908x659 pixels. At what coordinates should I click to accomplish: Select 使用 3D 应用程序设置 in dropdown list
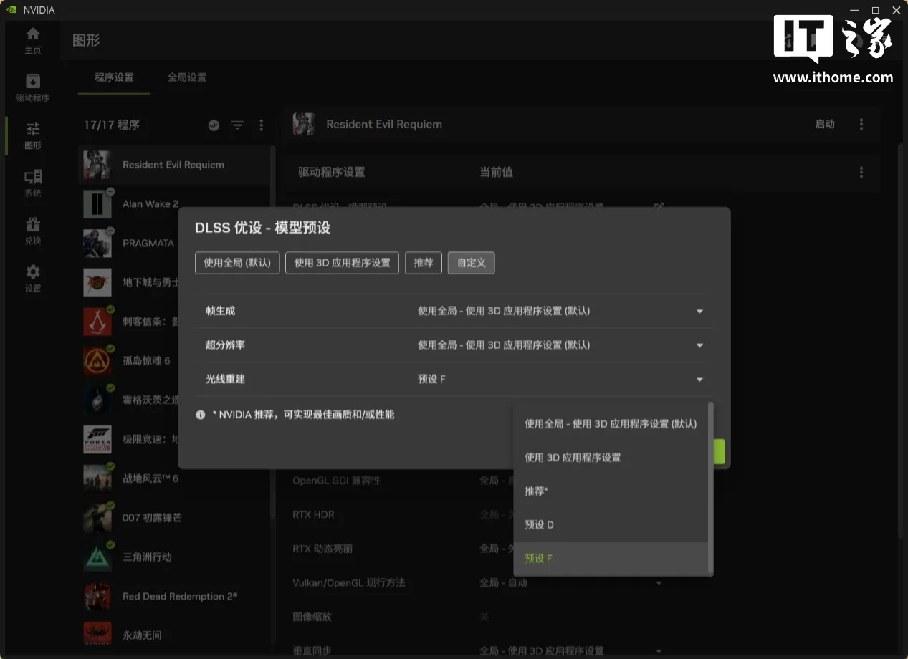point(611,458)
